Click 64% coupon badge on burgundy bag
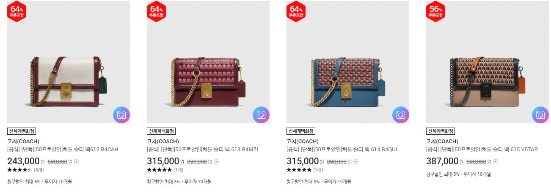The image size is (551, 196). pyautogui.click(x=157, y=11)
